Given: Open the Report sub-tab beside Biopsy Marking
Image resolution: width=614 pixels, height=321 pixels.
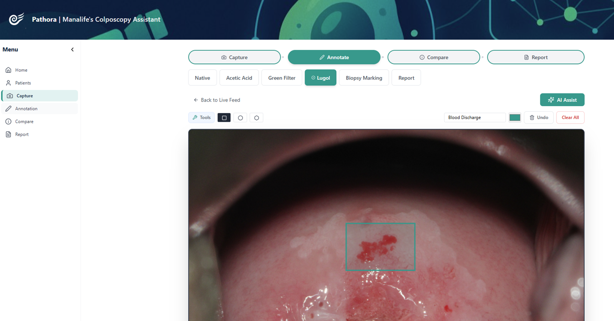Looking at the screenshot, I should click(406, 78).
